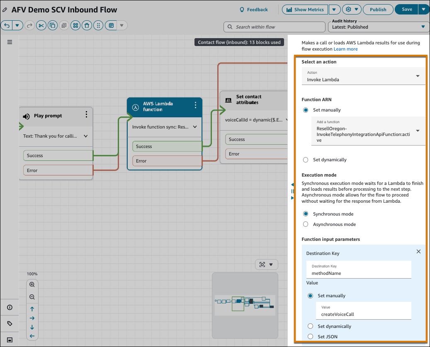Click the tag sidebar icon
Viewport: 430px width, 347px height.
[x=10, y=324]
